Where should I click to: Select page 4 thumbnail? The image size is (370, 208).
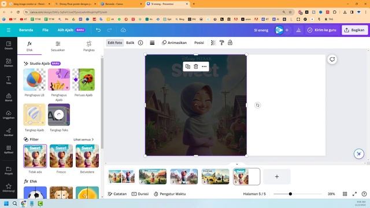[x=215, y=176]
